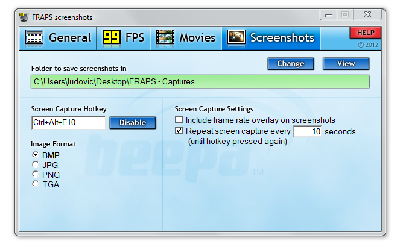Click the yellow 99 FPS icon
403x247 pixels.
click(111, 37)
